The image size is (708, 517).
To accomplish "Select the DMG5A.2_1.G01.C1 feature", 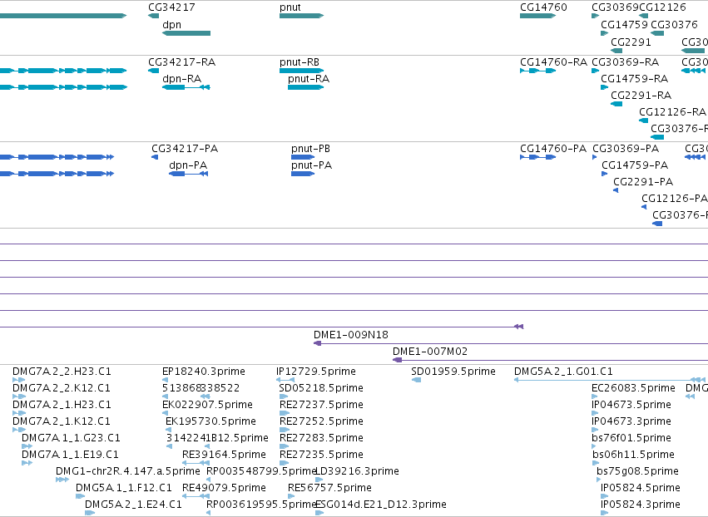I will [x=610, y=380].
